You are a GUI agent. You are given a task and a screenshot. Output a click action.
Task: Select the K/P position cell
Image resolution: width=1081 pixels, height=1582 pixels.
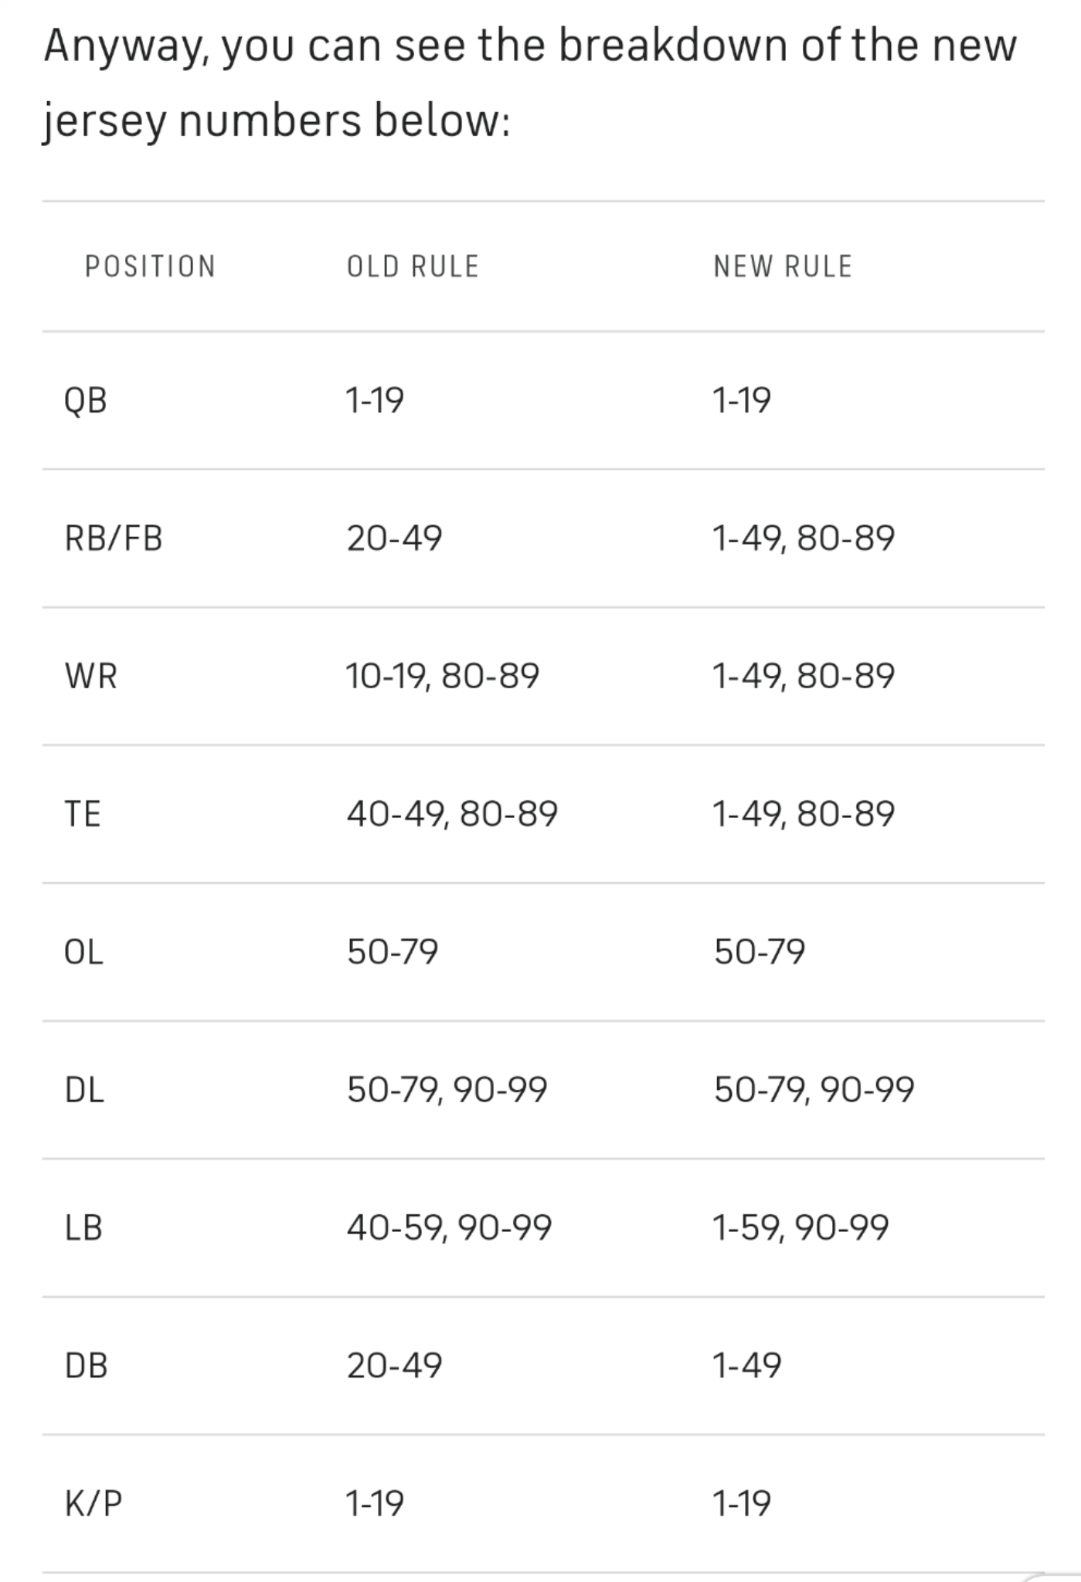click(93, 1503)
